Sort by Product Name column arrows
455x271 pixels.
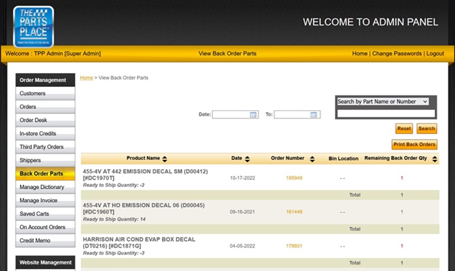tap(165, 159)
